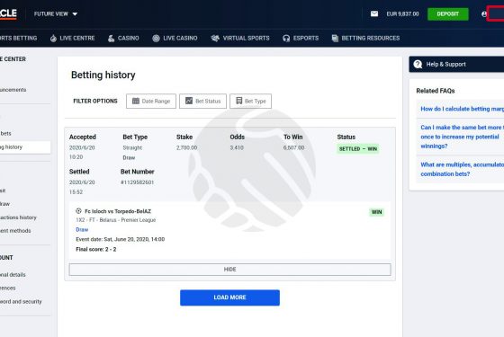The image size is (504, 337).
Task: Click the Esports headset icon
Action: click(286, 38)
